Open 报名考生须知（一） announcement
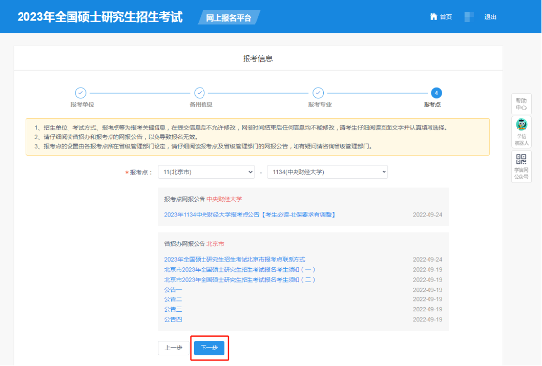This screenshot has height=366, width=542. [x=240, y=269]
